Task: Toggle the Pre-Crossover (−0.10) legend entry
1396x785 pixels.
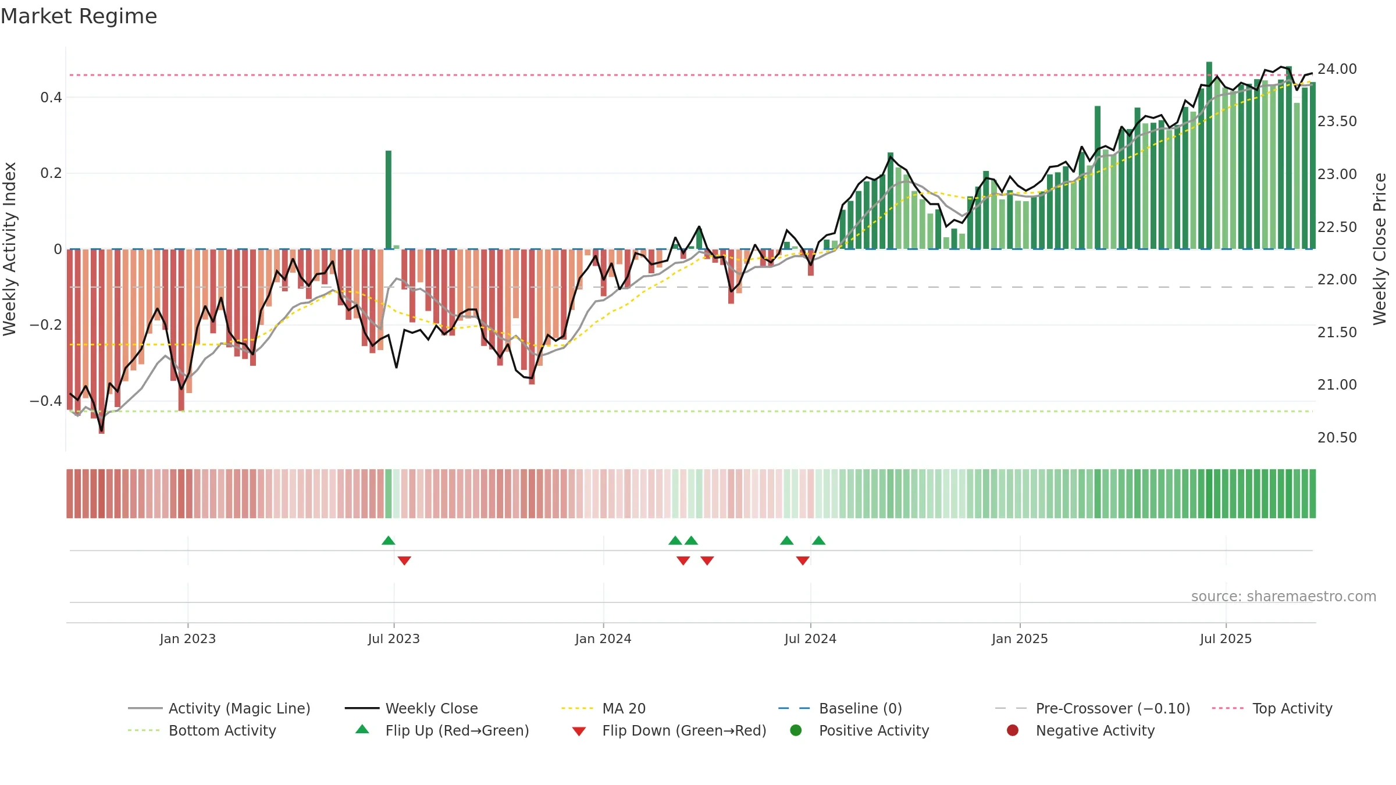Action: click(x=1092, y=708)
